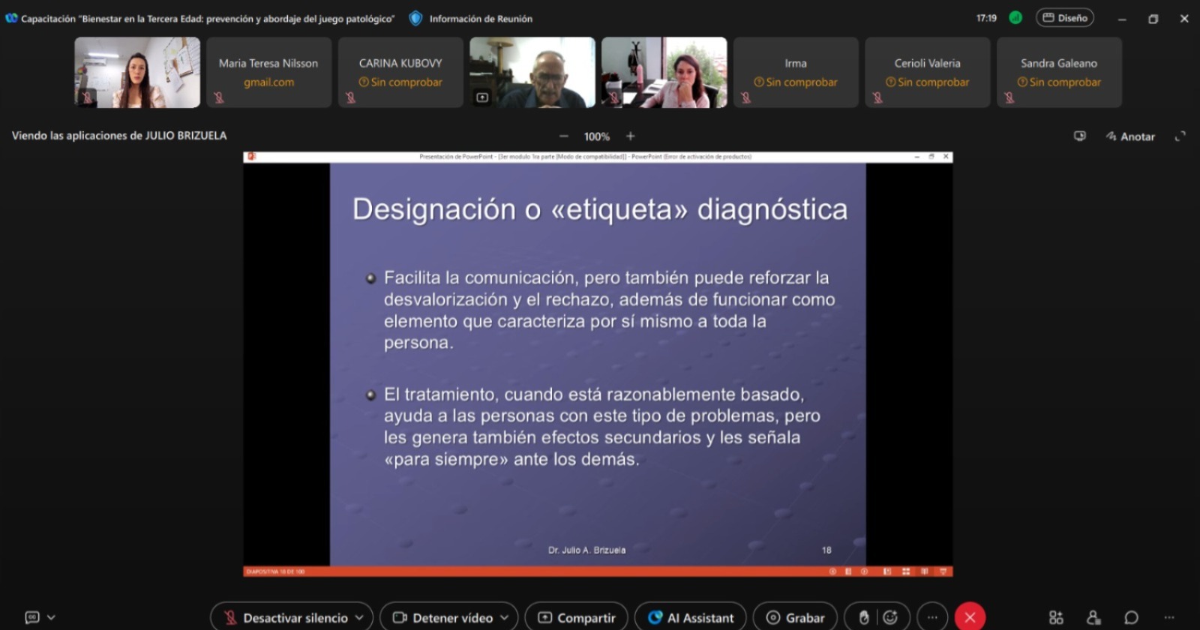Open the Diseño layout menu
This screenshot has width=1200, height=630.
1064,18
